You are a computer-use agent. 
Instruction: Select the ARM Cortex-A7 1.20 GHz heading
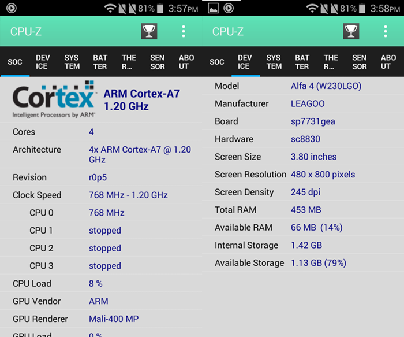point(142,100)
